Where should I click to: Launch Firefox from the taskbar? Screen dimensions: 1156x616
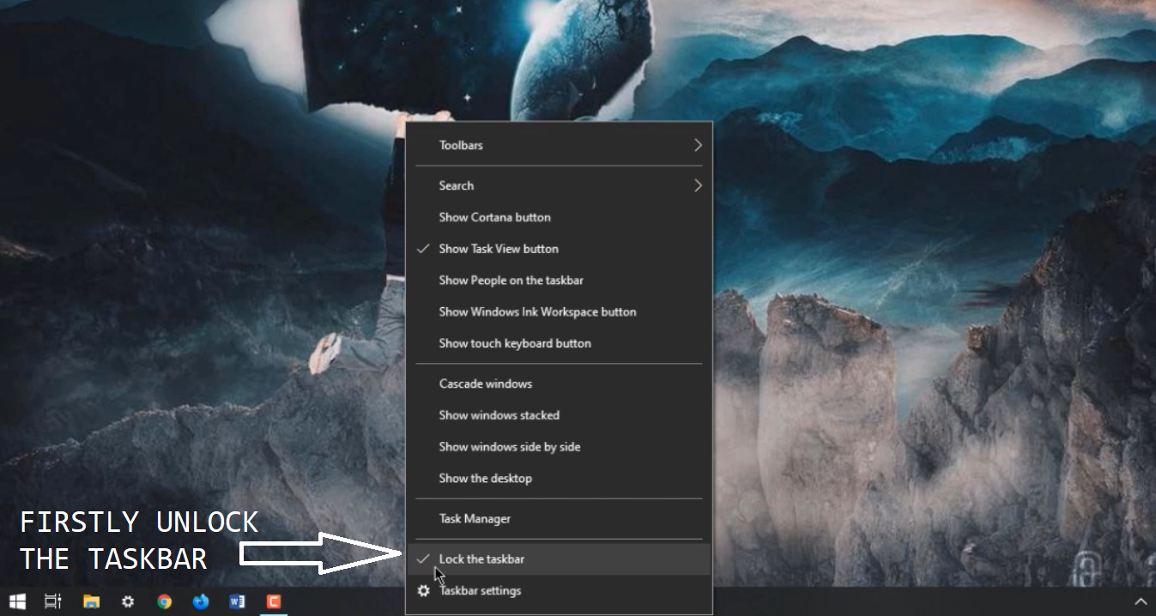[201, 601]
